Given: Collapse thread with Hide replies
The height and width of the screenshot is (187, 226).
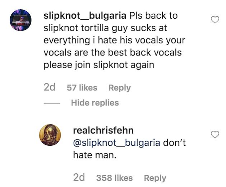Looking at the screenshot, I should coord(95,103).
